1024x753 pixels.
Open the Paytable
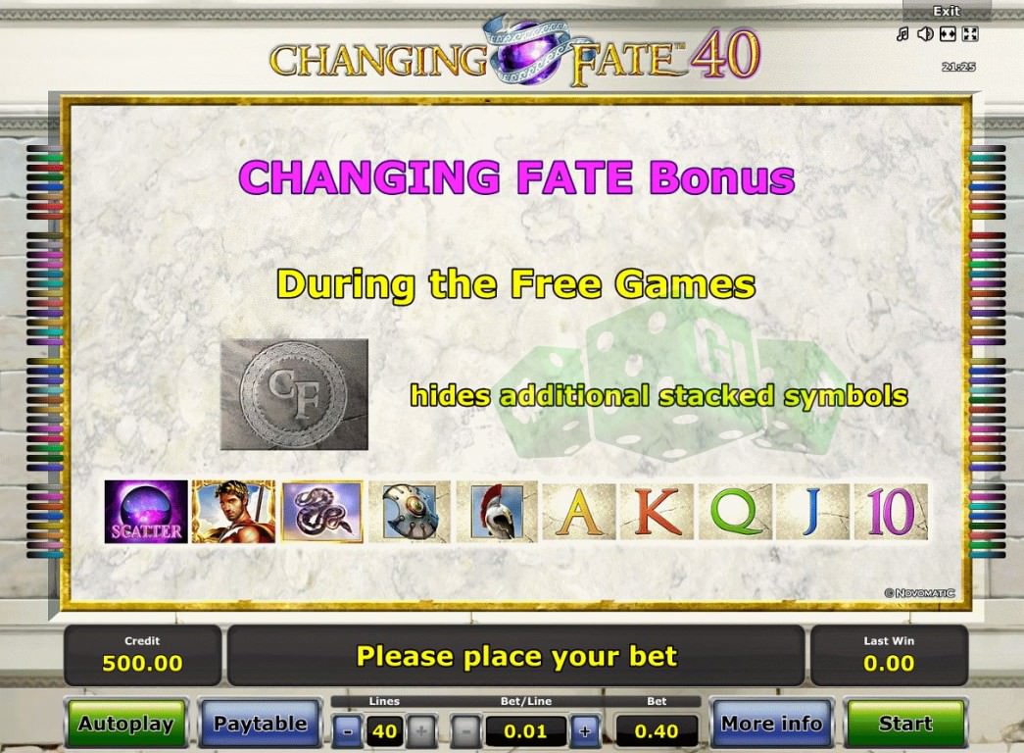(x=260, y=724)
